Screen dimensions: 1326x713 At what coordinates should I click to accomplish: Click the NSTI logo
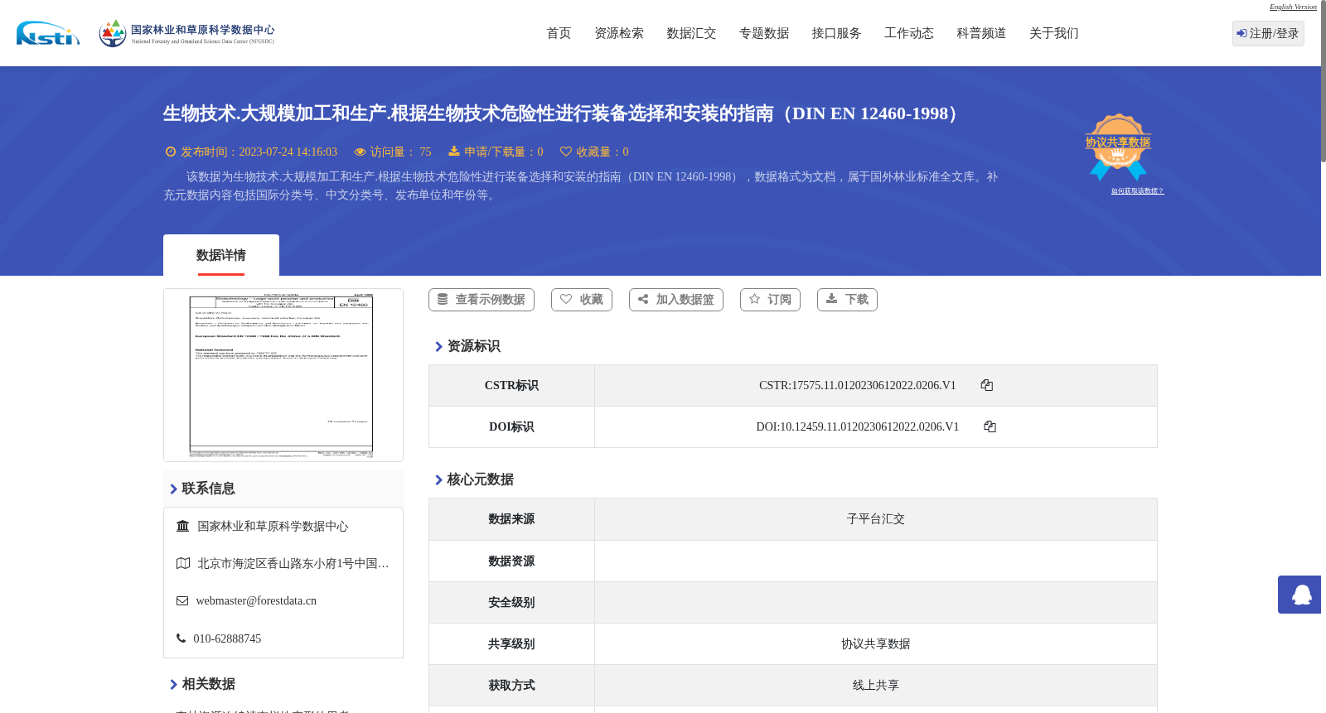tap(48, 33)
